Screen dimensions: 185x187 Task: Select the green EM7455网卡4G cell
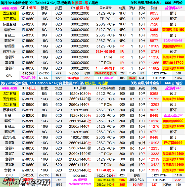(105, 73)
